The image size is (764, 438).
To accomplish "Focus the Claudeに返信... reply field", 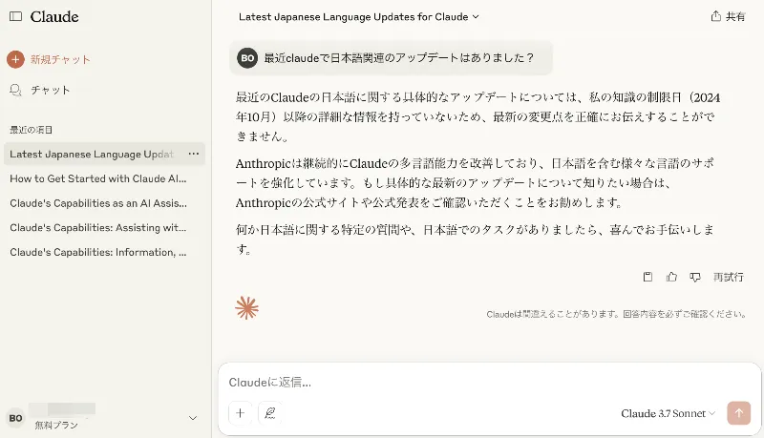I will tap(489, 383).
